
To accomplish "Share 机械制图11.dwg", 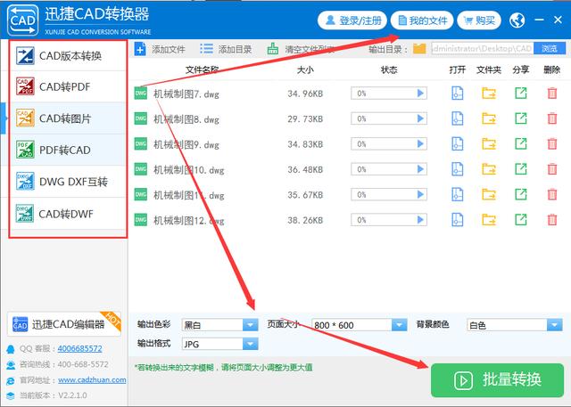I will tap(521, 194).
